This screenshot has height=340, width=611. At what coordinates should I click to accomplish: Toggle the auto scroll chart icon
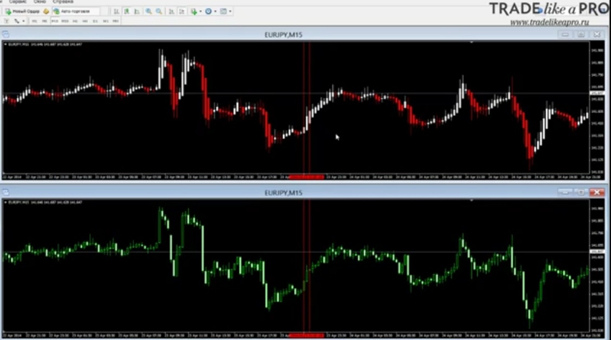171,11
